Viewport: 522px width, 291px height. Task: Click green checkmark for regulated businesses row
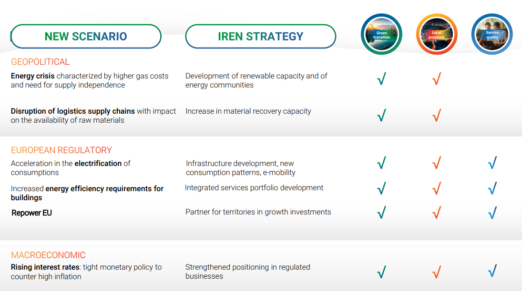pyautogui.click(x=381, y=272)
